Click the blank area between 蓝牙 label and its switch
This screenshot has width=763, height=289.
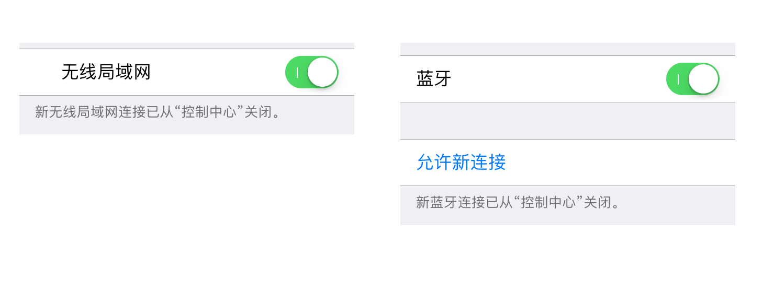pos(555,79)
